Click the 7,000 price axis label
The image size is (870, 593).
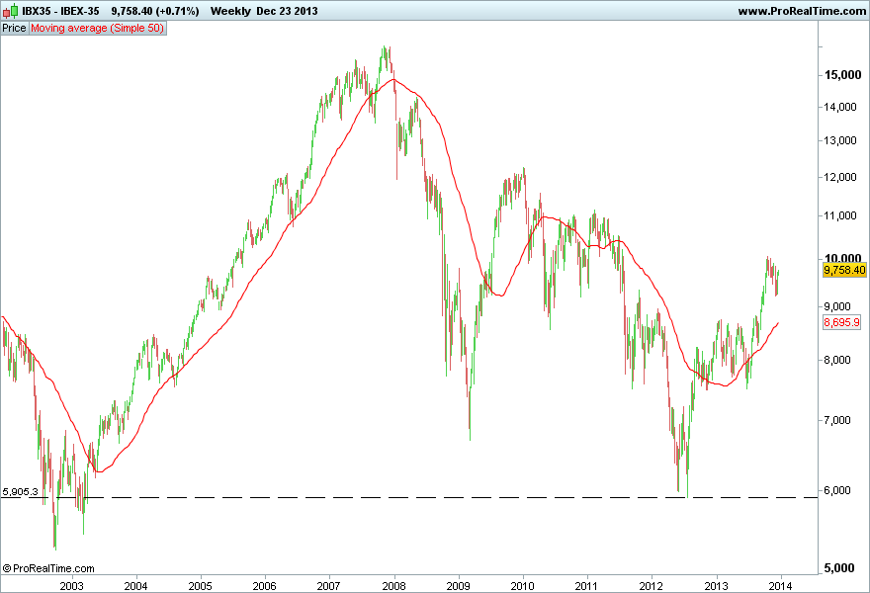[837, 420]
